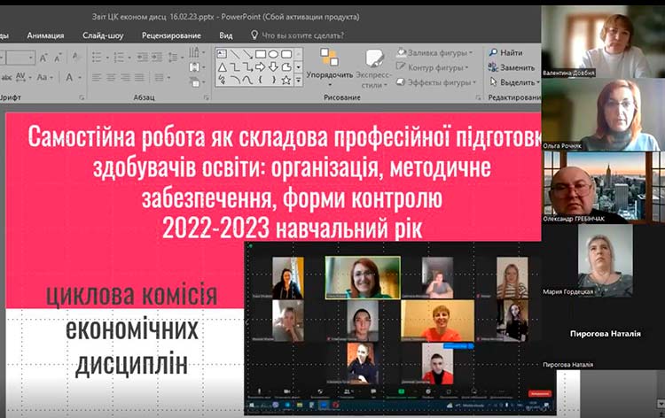Click the Find (Найти) magnifier icon
The image size is (665, 418).
(x=493, y=53)
